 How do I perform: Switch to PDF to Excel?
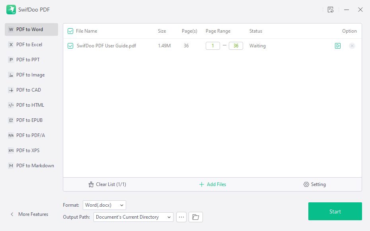click(31, 45)
